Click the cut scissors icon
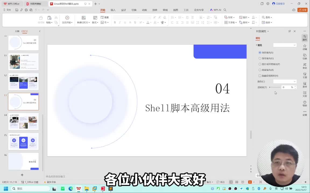The height and width of the screenshot is (193, 310). click(x=56, y=17)
